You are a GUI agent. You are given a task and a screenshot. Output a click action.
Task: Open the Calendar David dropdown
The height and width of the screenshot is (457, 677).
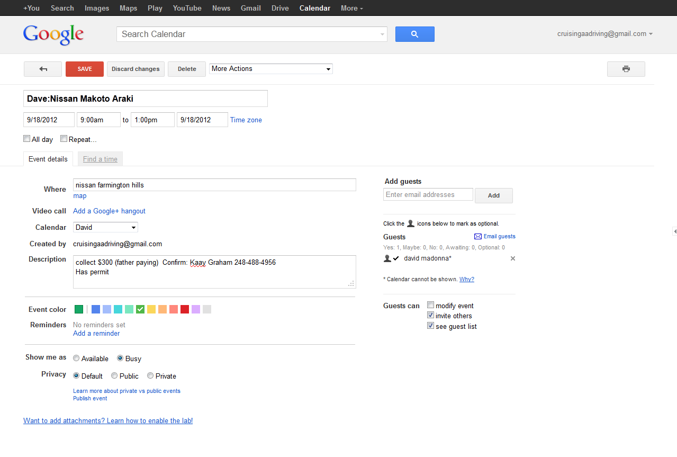[105, 227]
